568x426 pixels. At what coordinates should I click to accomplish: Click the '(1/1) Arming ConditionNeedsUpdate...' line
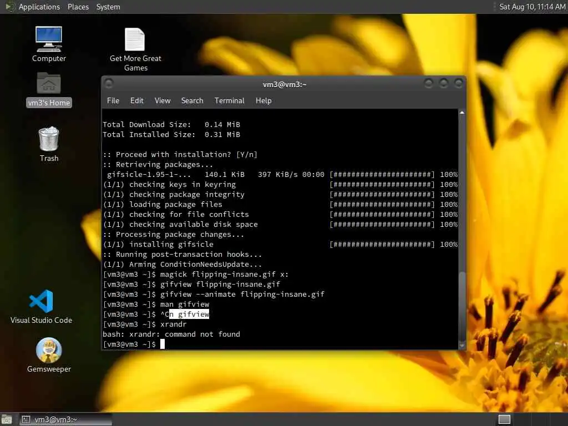click(182, 265)
